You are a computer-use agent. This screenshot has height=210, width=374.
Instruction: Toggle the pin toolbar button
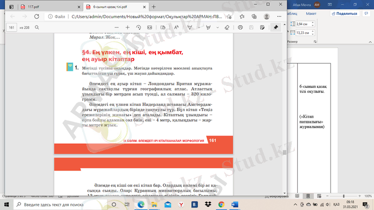[x=275, y=28]
